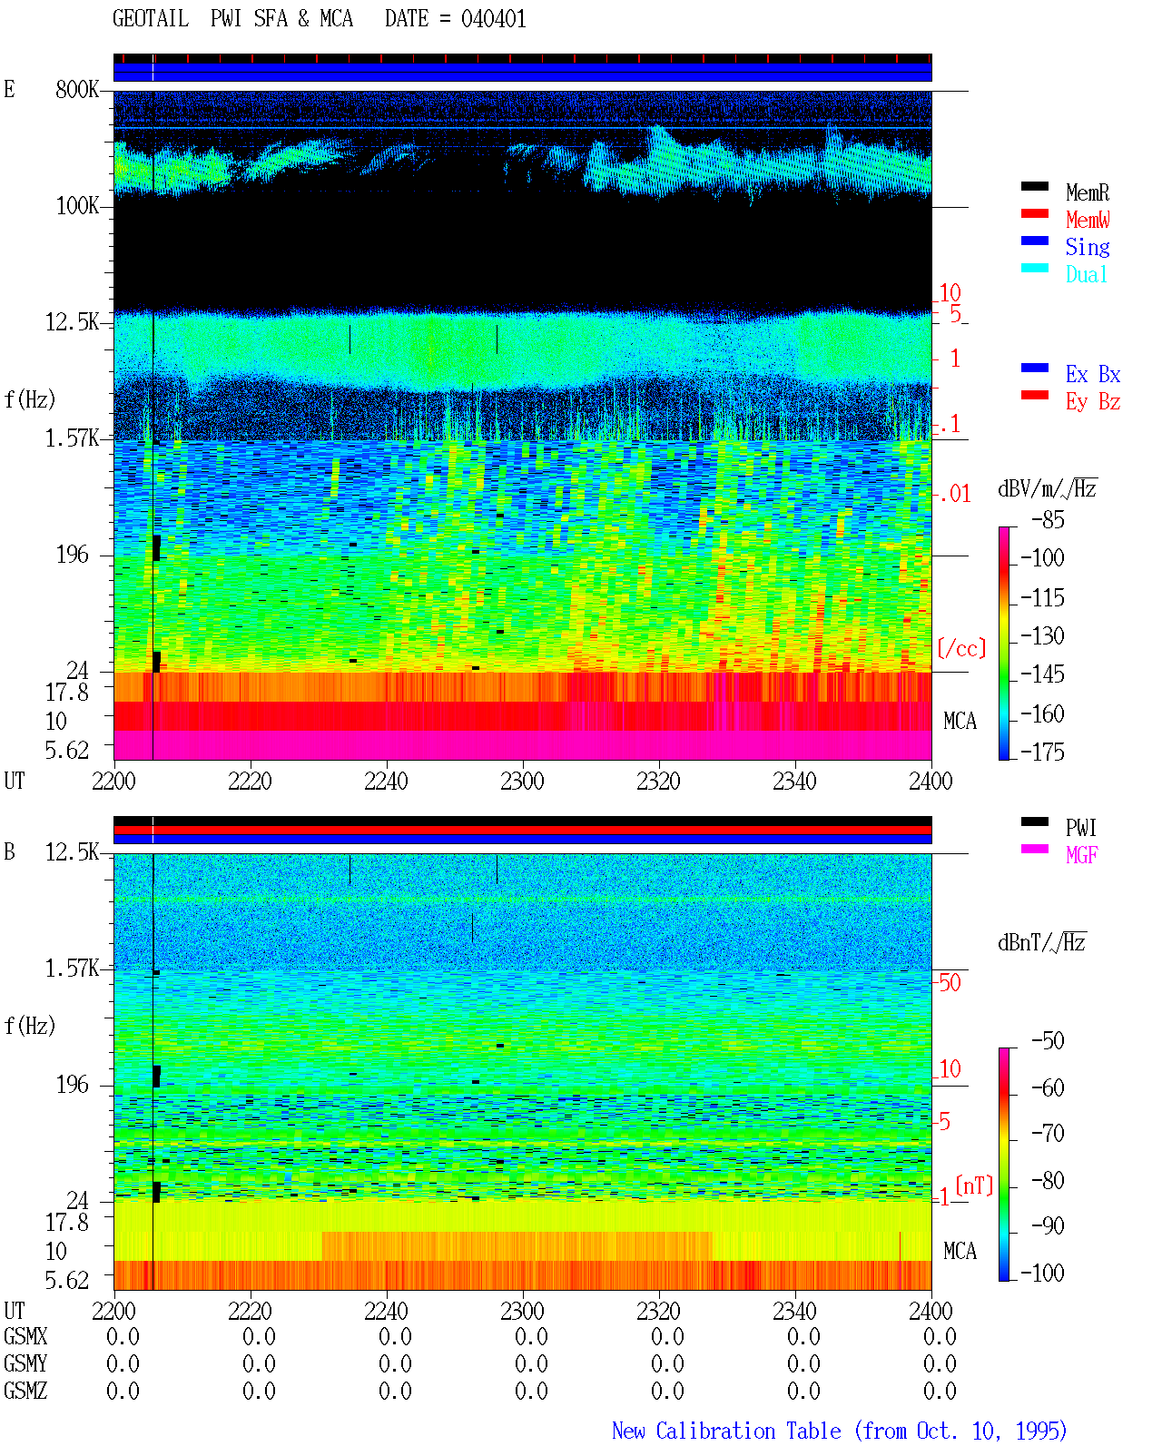Viewport: 1162px width, 1446px height.
Task: Click the dBV/m color scale bar
Action: coord(1004,644)
